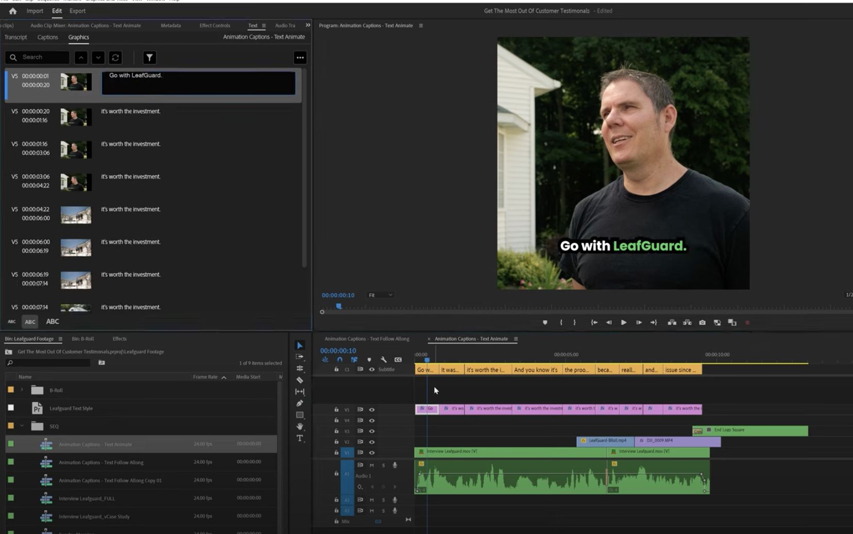Image resolution: width=853 pixels, height=534 pixels.
Task: Open timeline display settings wrench
Action: click(383, 360)
